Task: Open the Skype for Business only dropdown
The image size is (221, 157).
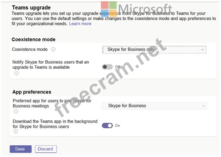Action: pos(154,50)
